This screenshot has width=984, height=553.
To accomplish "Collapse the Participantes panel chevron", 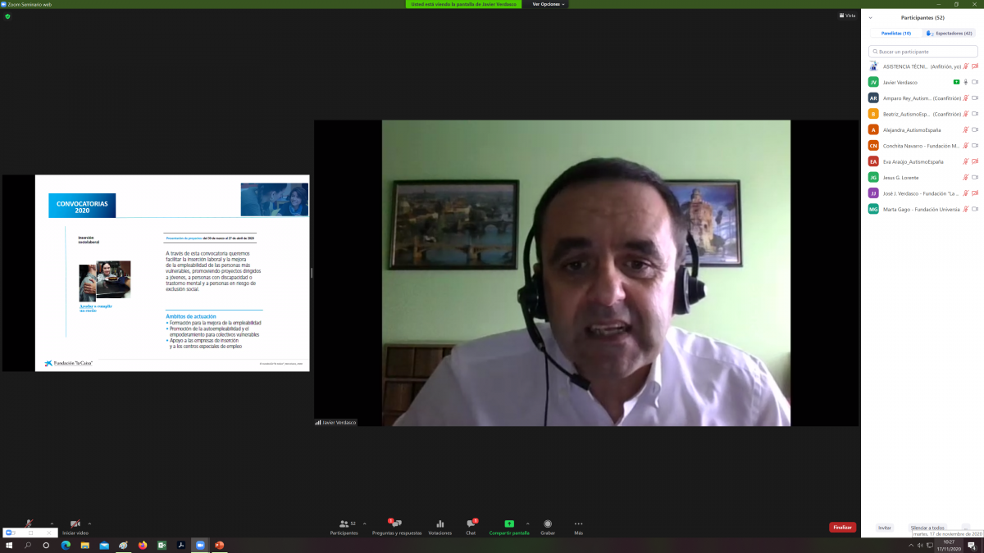I will [870, 17].
